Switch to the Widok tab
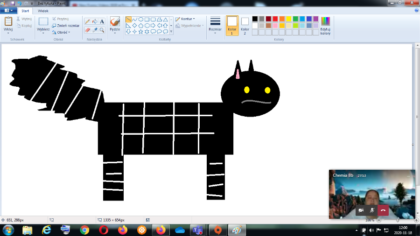The height and width of the screenshot is (236, 420). pyautogui.click(x=43, y=10)
